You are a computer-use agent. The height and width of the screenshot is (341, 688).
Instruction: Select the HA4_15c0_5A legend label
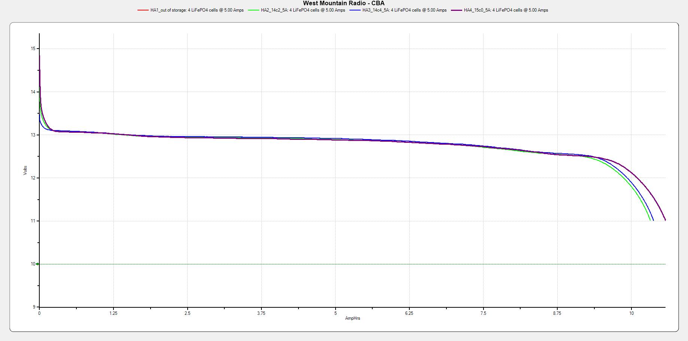tap(506, 10)
